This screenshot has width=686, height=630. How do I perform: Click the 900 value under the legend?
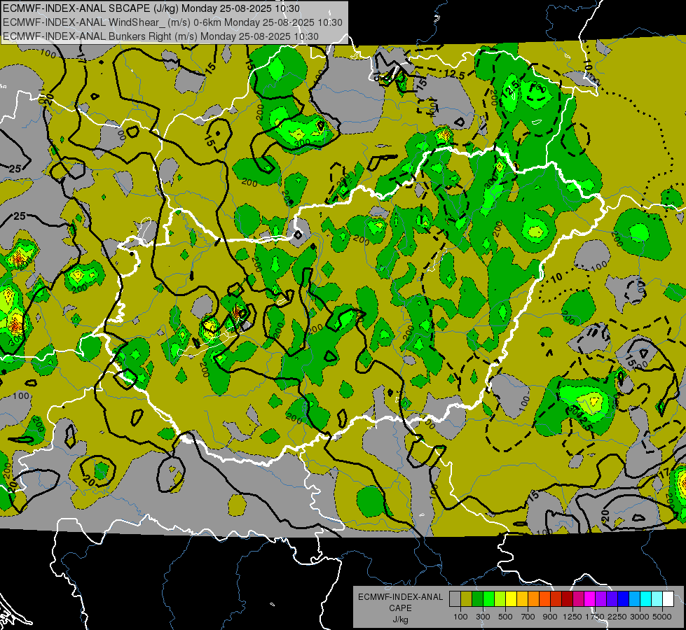pyautogui.click(x=550, y=617)
